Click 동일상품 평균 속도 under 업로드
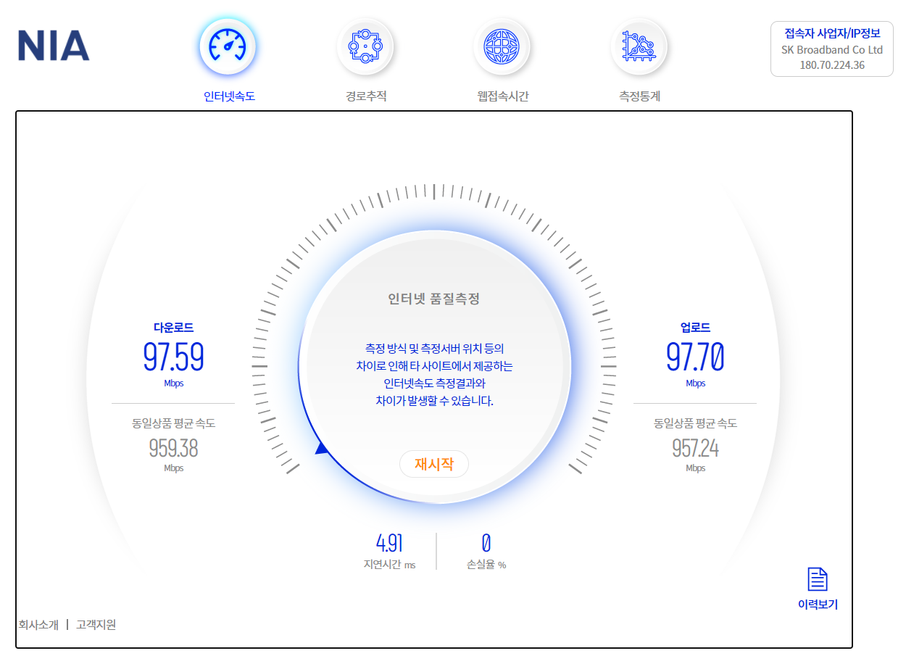Viewport: 906px width, 664px height. pyautogui.click(x=695, y=423)
